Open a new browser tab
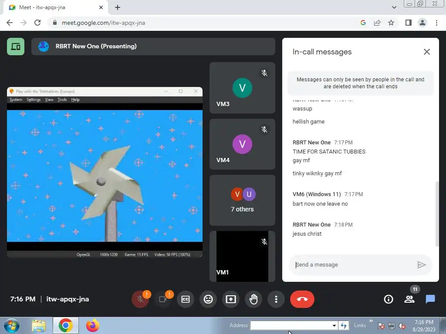446x334 pixels. pos(118,7)
